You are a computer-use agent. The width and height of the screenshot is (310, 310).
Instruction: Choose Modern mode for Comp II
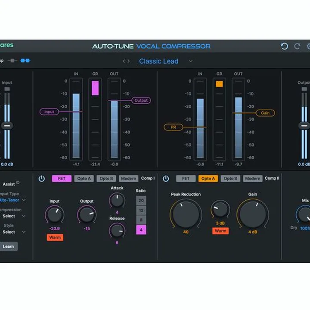point(253,179)
